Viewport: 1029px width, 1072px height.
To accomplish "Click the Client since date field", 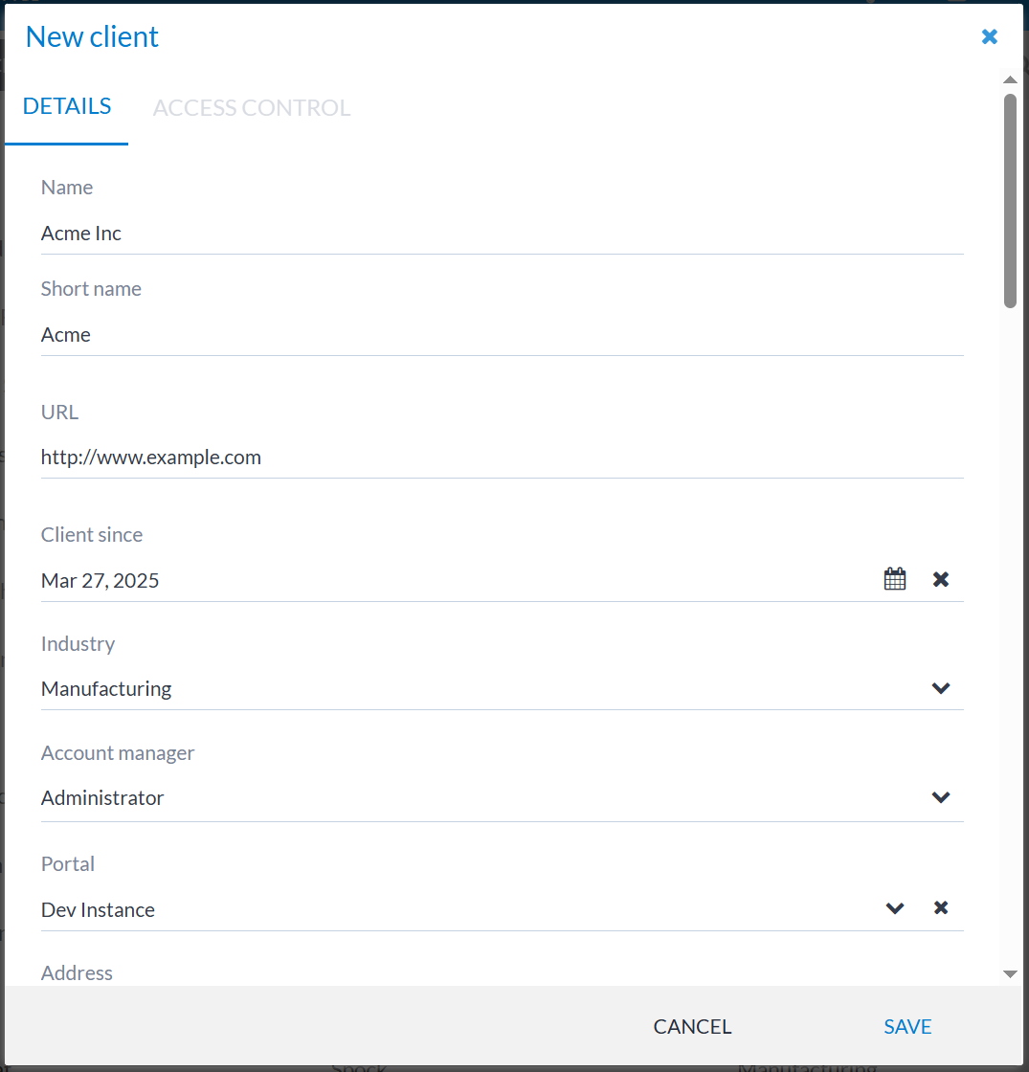I will pyautogui.click(x=450, y=580).
